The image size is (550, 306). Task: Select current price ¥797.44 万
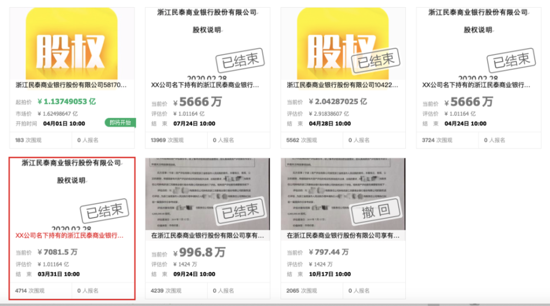(329, 252)
